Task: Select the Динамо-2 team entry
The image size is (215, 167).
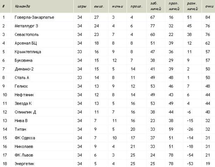Action: coord(24,69)
